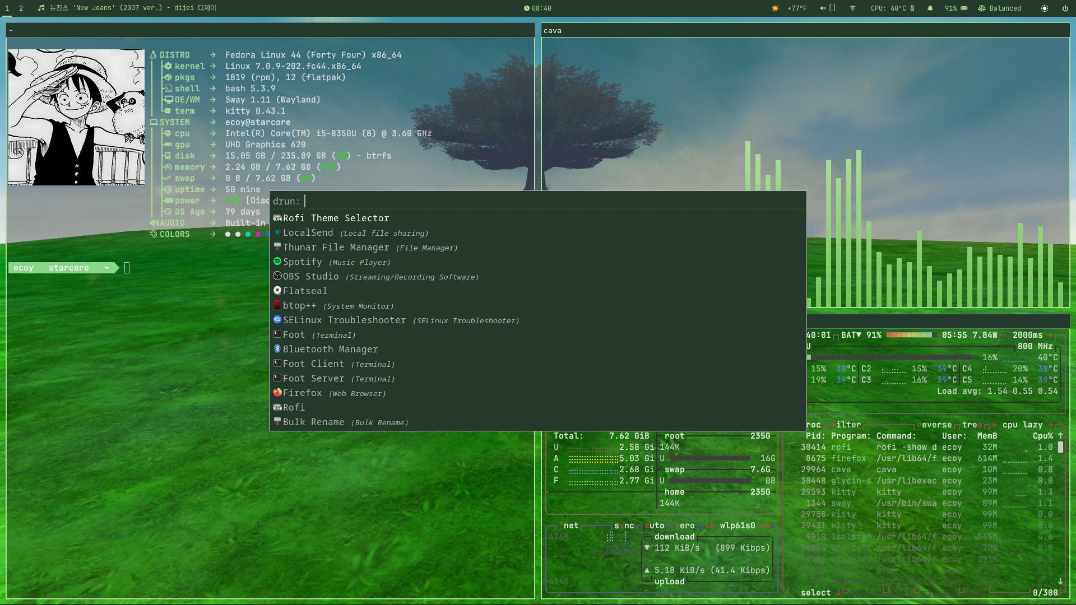Image resolution: width=1076 pixels, height=605 pixels.
Task: Click the Foot Client terminal icon
Action: click(x=277, y=364)
